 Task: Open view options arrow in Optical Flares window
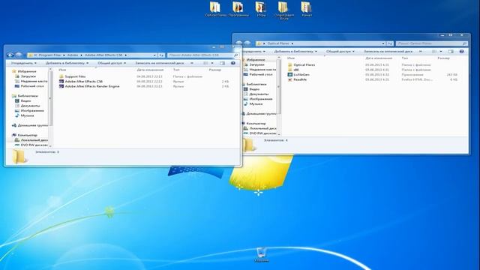click(441, 52)
